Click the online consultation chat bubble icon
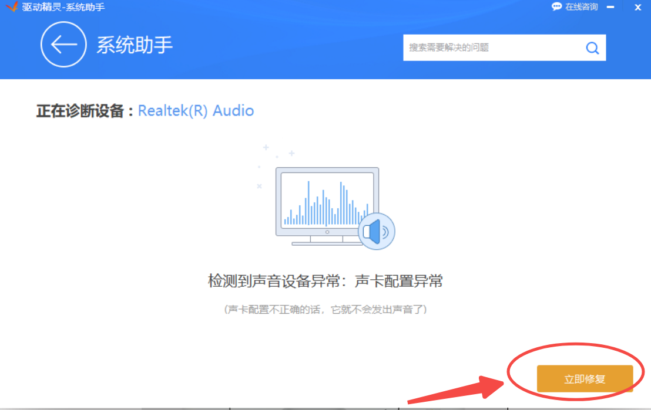The height and width of the screenshot is (410, 651). [556, 7]
